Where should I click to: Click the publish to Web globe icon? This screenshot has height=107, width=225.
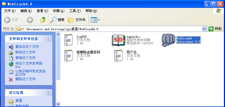tap(11, 64)
